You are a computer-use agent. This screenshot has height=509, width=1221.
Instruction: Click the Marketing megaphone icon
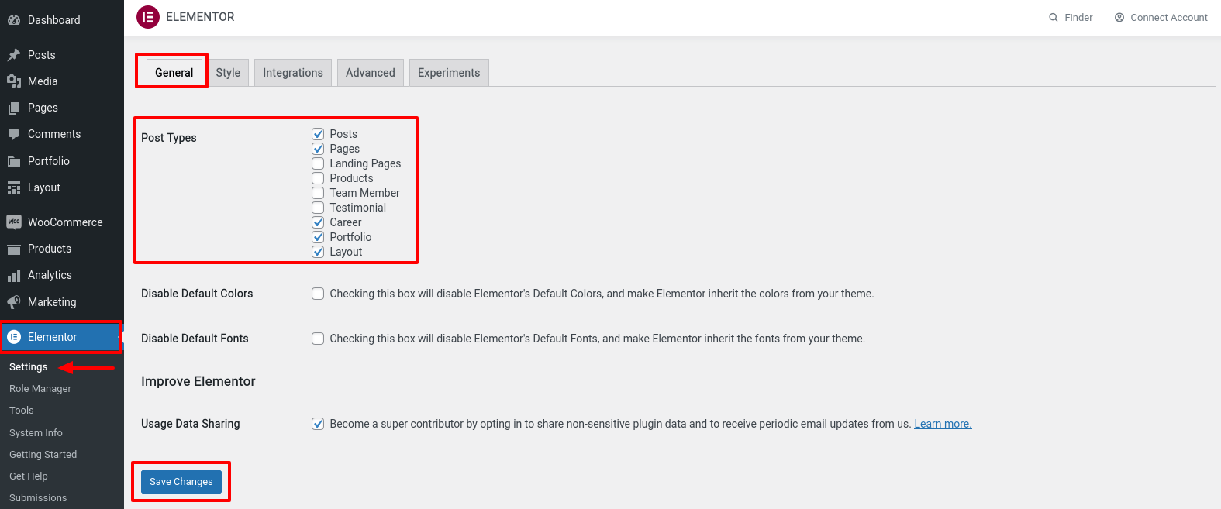coord(14,302)
